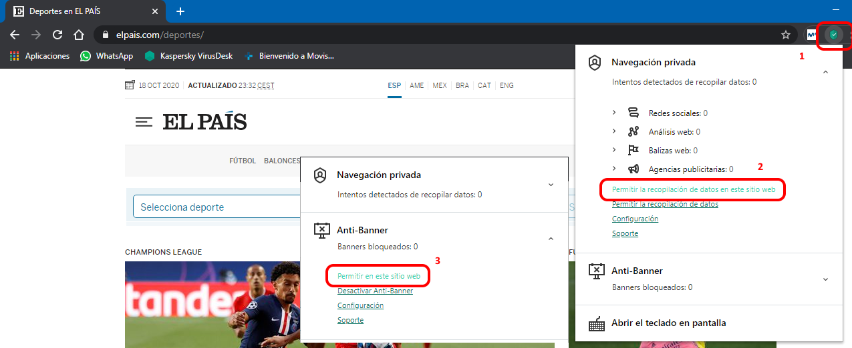Click the address bar URL
852x348 pixels.
pos(159,35)
